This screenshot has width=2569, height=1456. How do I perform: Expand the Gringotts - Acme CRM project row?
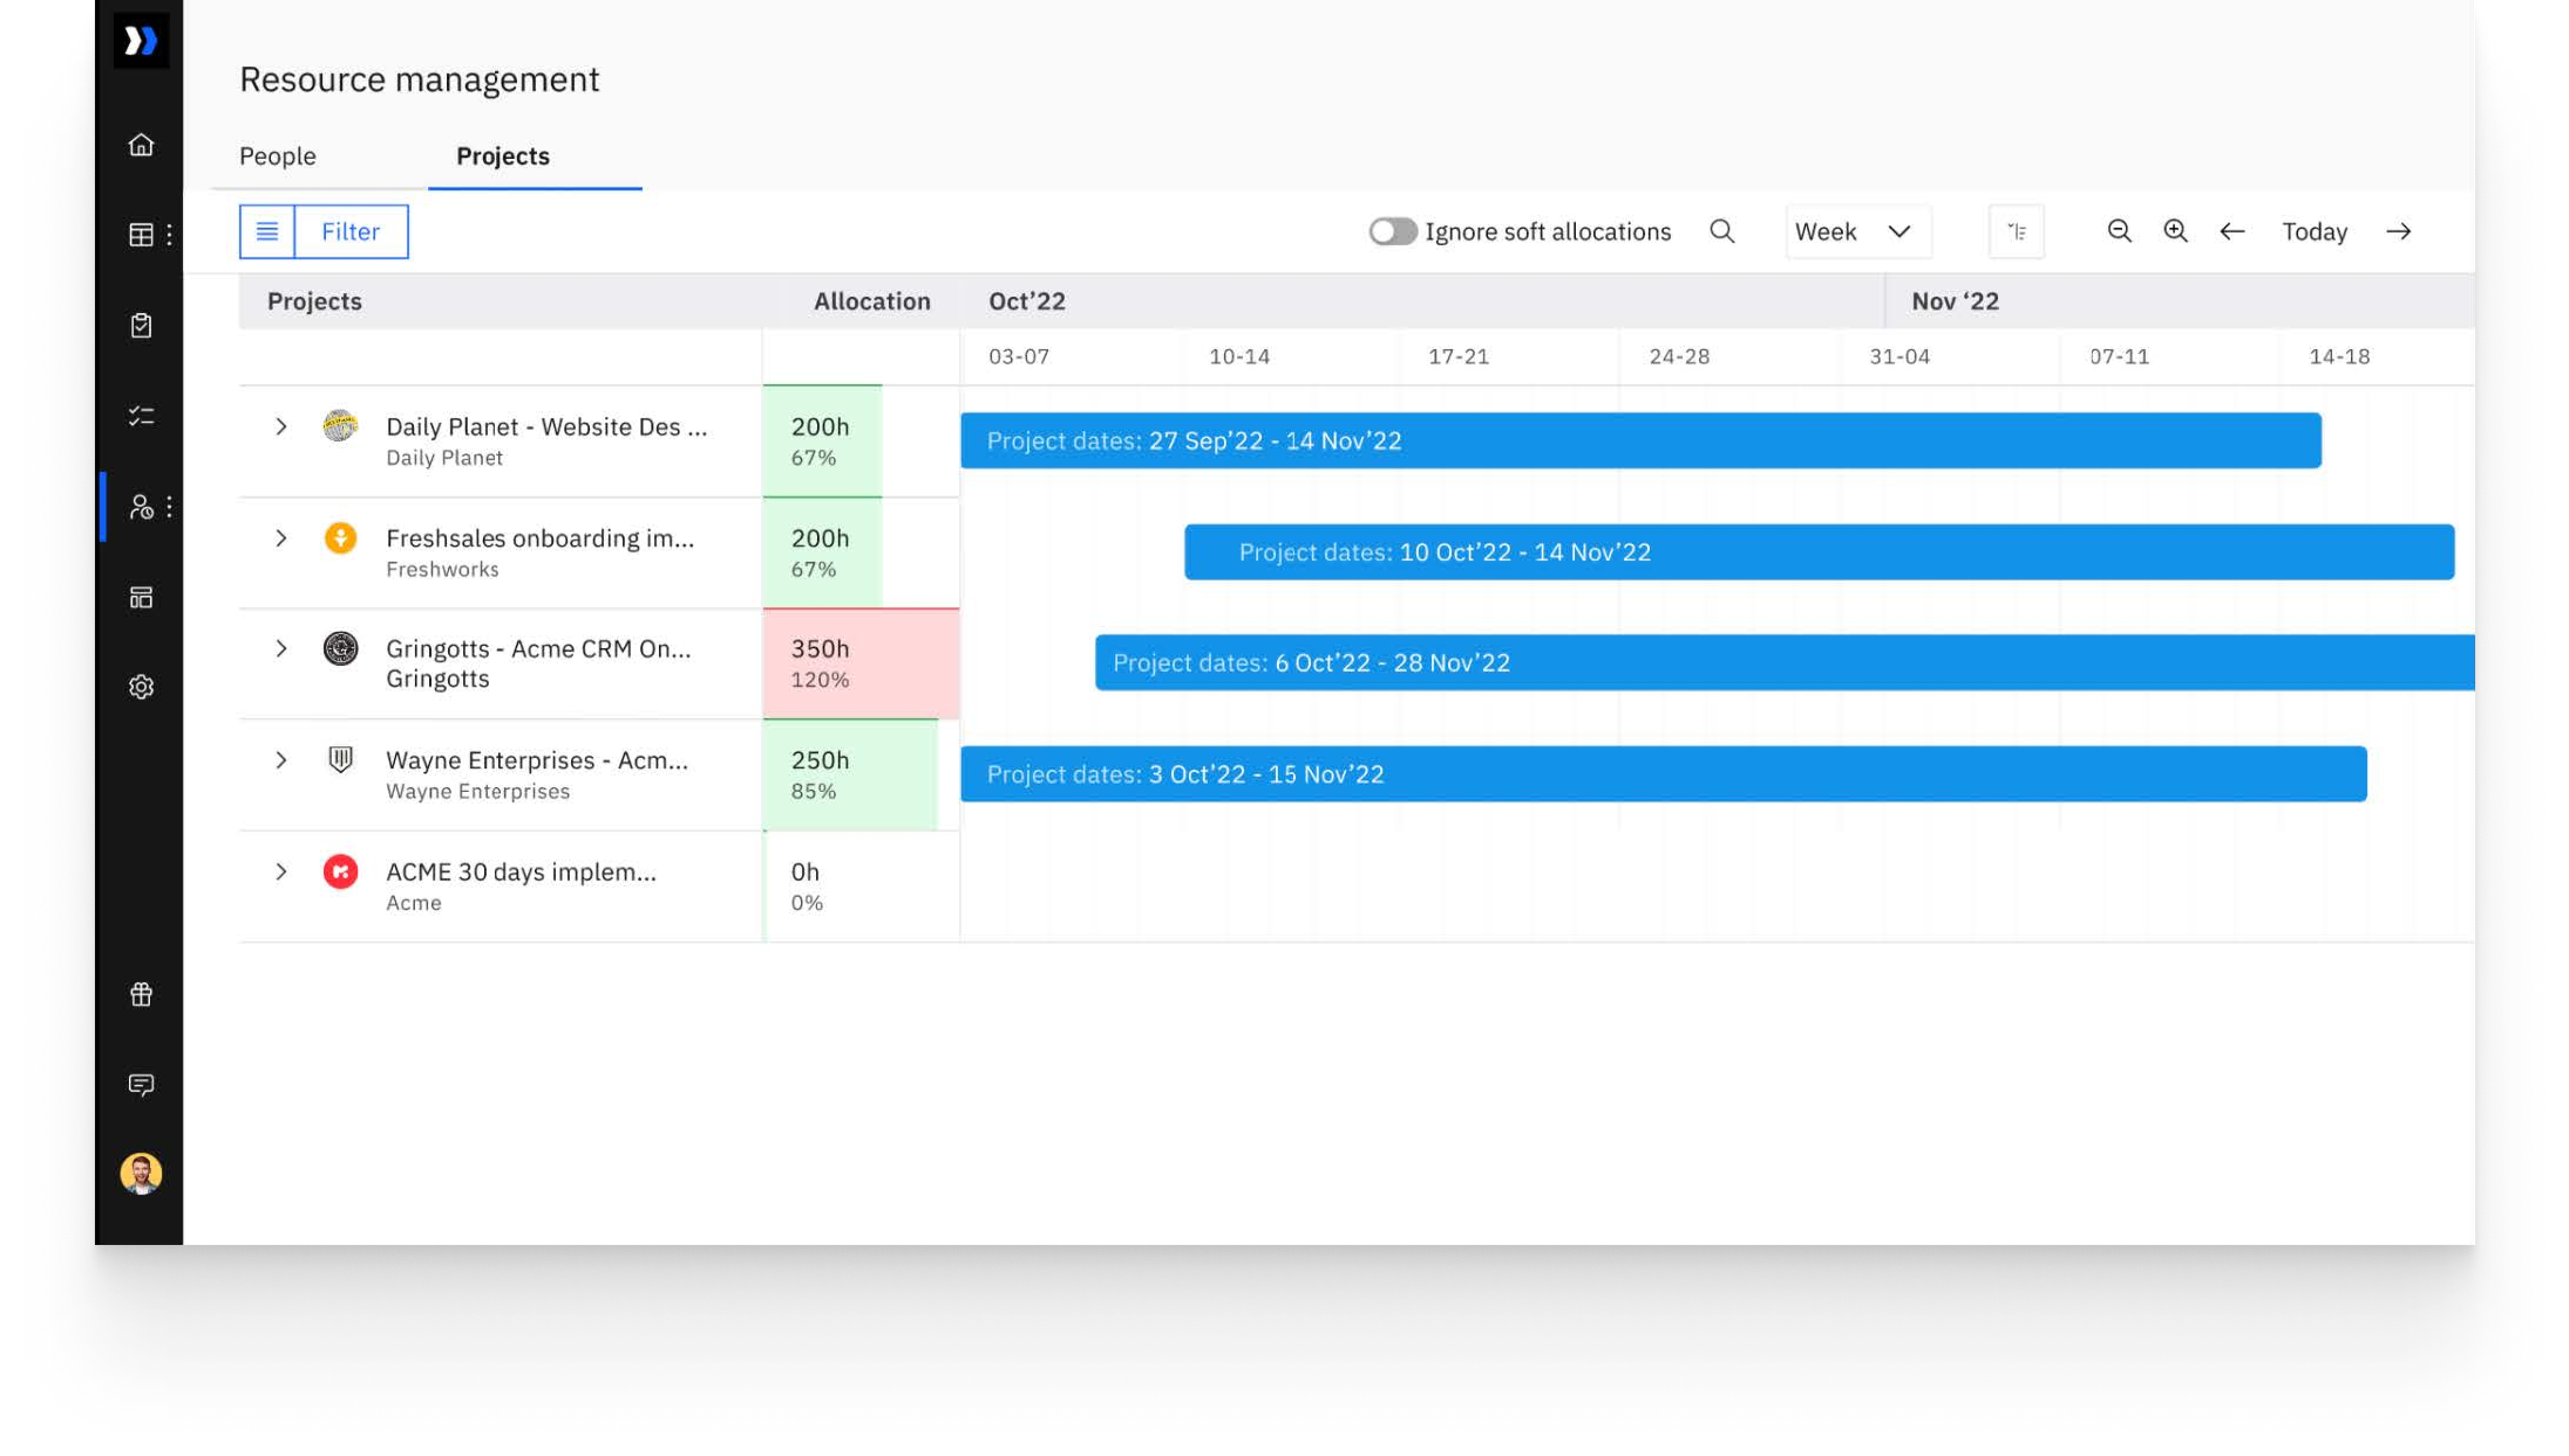click(281, 649)
